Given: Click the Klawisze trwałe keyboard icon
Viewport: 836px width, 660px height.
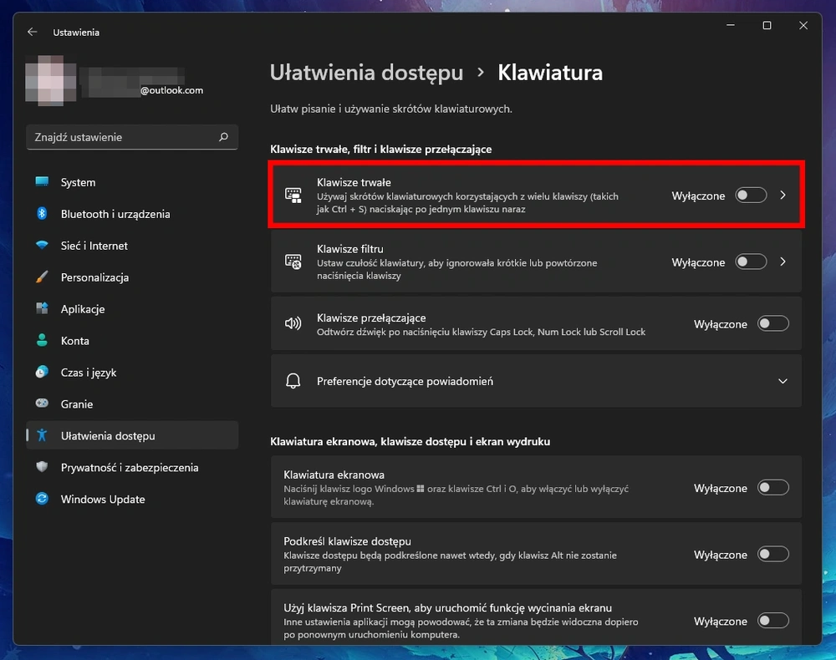Looking at the screenshot, I should pos(293,195).
